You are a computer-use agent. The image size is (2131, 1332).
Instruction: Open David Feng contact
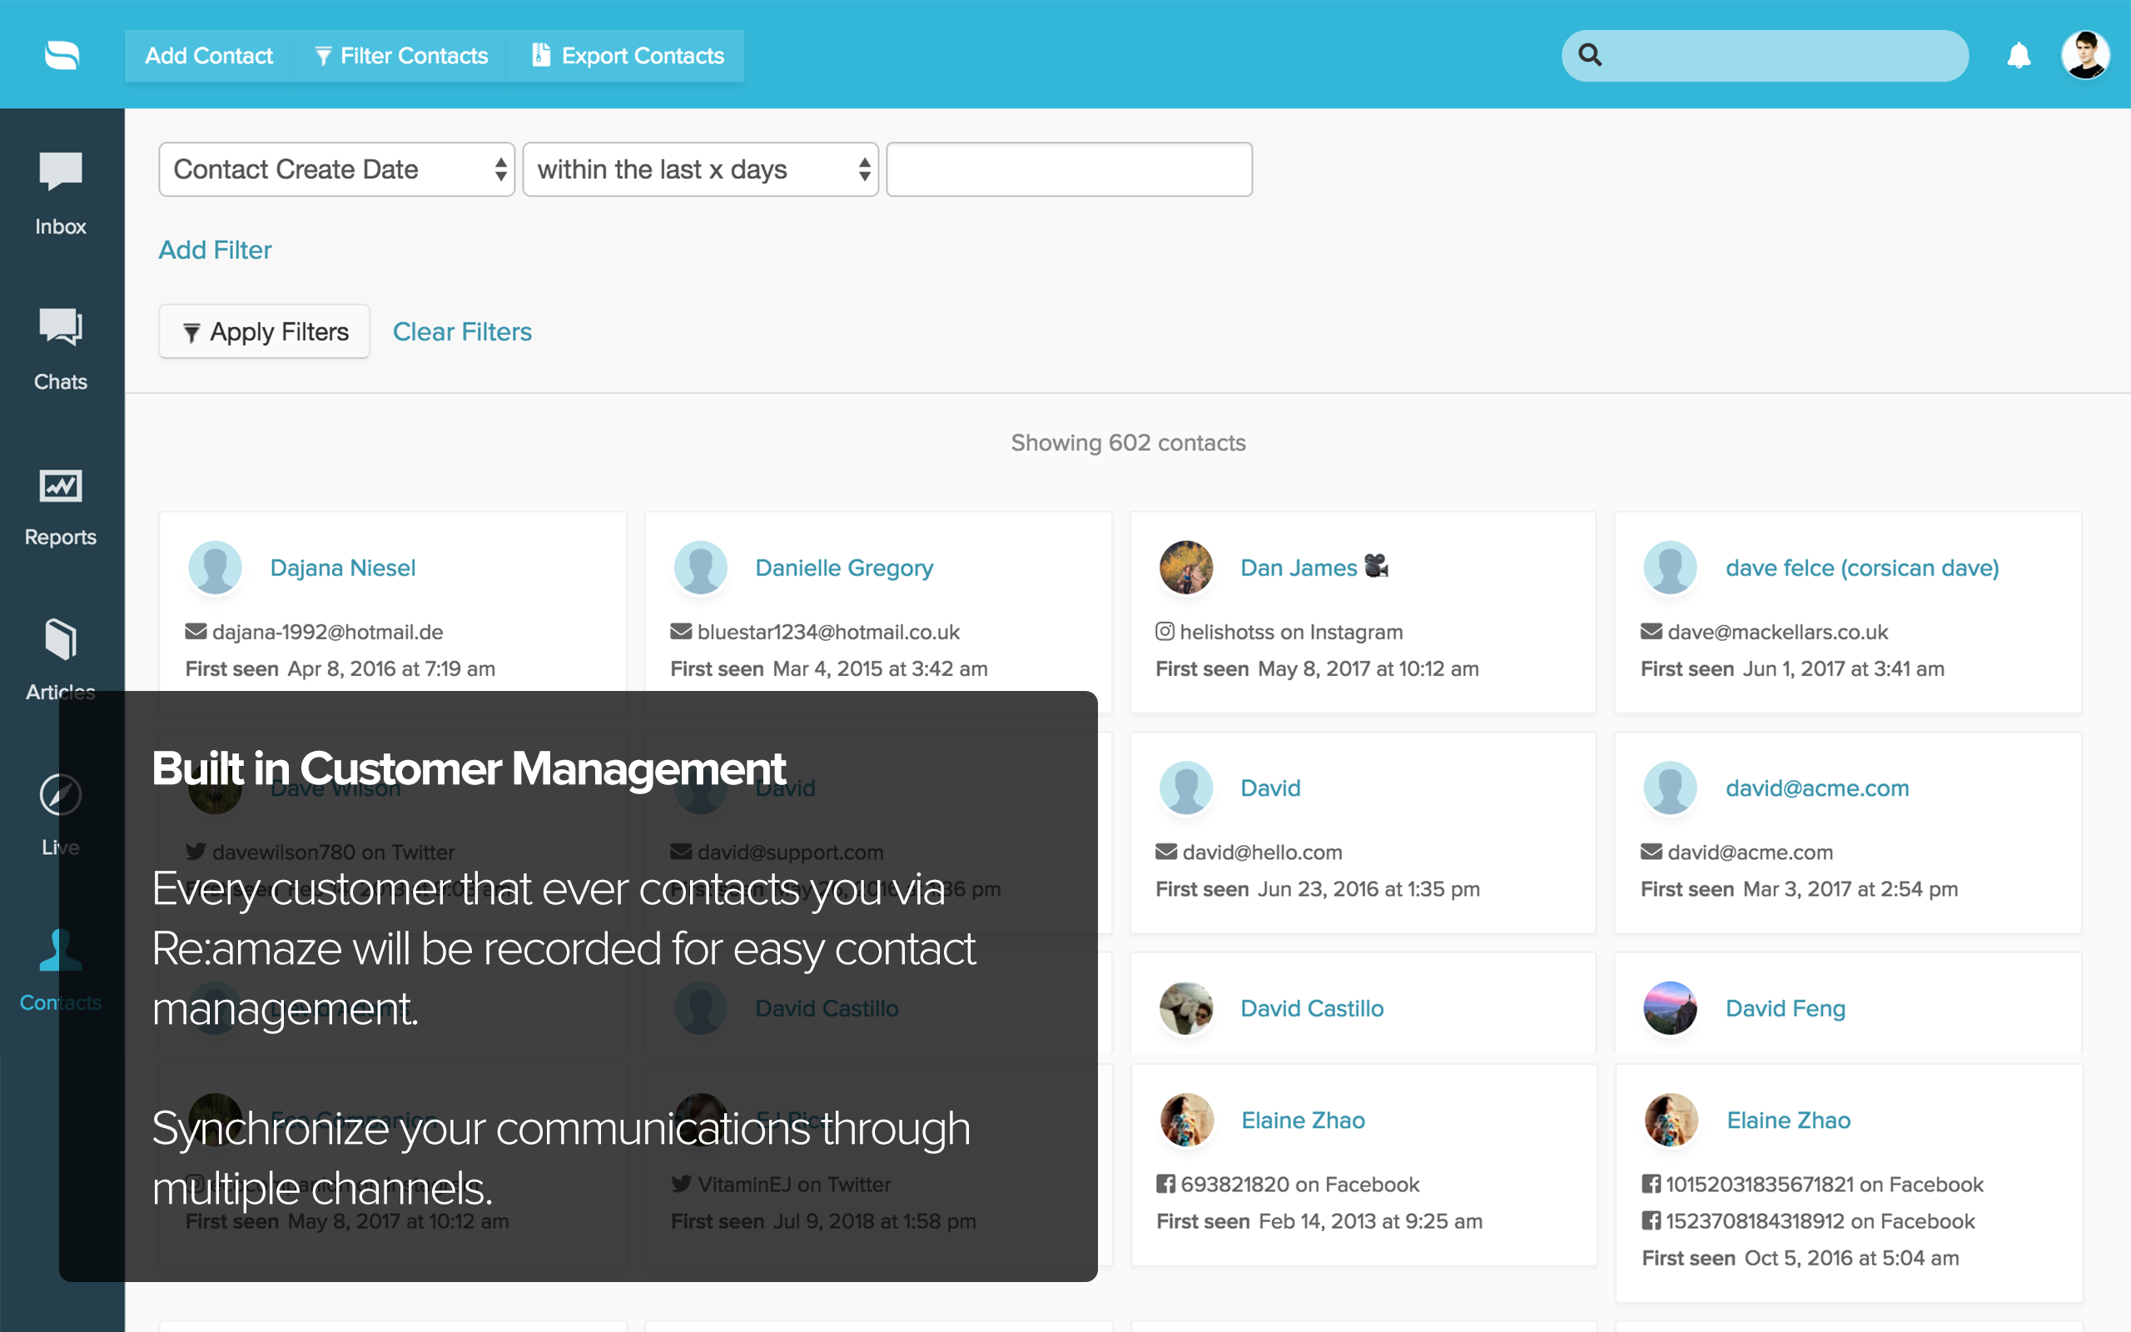(x=1785, y=1009)
